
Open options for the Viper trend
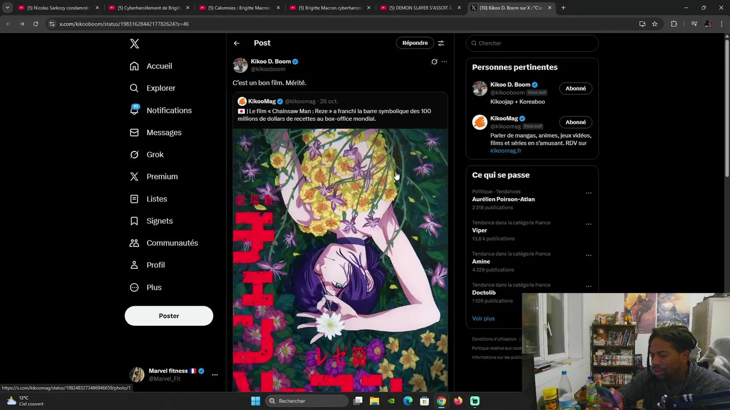click(x=589, y=224)
